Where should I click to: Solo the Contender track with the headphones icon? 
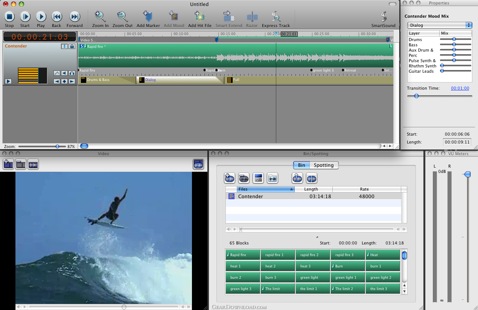pyautogui.click(x=72, y=73)
